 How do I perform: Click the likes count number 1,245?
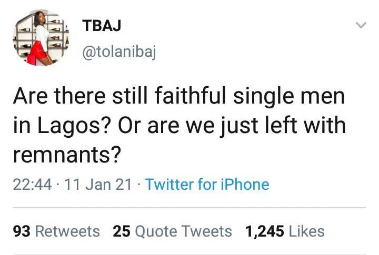(x=264, y=231)
